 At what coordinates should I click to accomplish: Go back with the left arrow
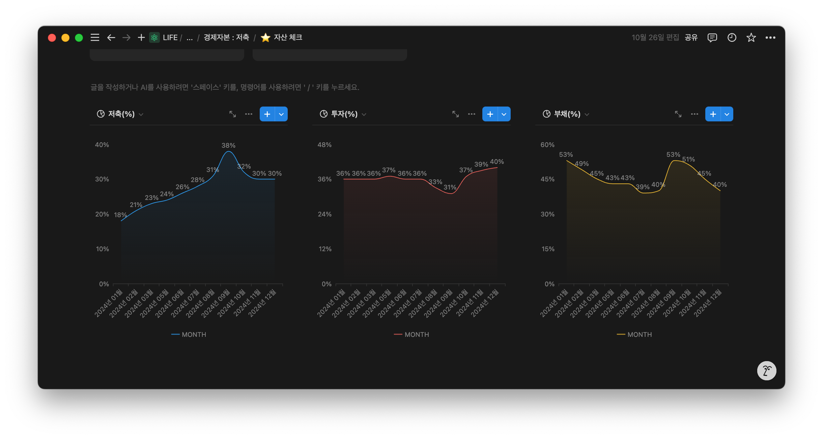[x=111, y=37]
